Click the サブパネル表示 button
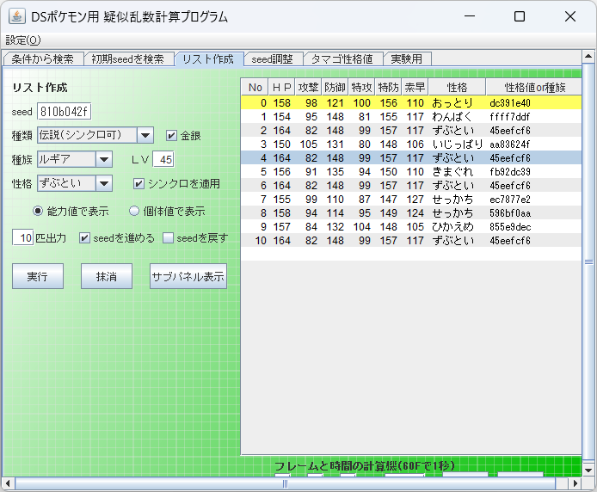The height and width of the screenshot is (492, 597). 188,276
